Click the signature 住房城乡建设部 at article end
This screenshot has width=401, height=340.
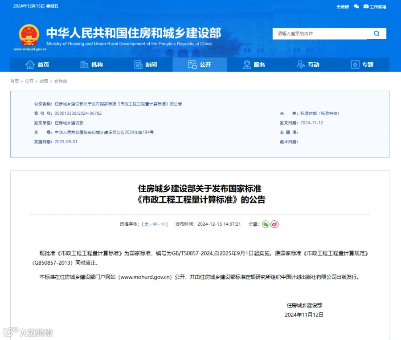[x=304, y=305]
